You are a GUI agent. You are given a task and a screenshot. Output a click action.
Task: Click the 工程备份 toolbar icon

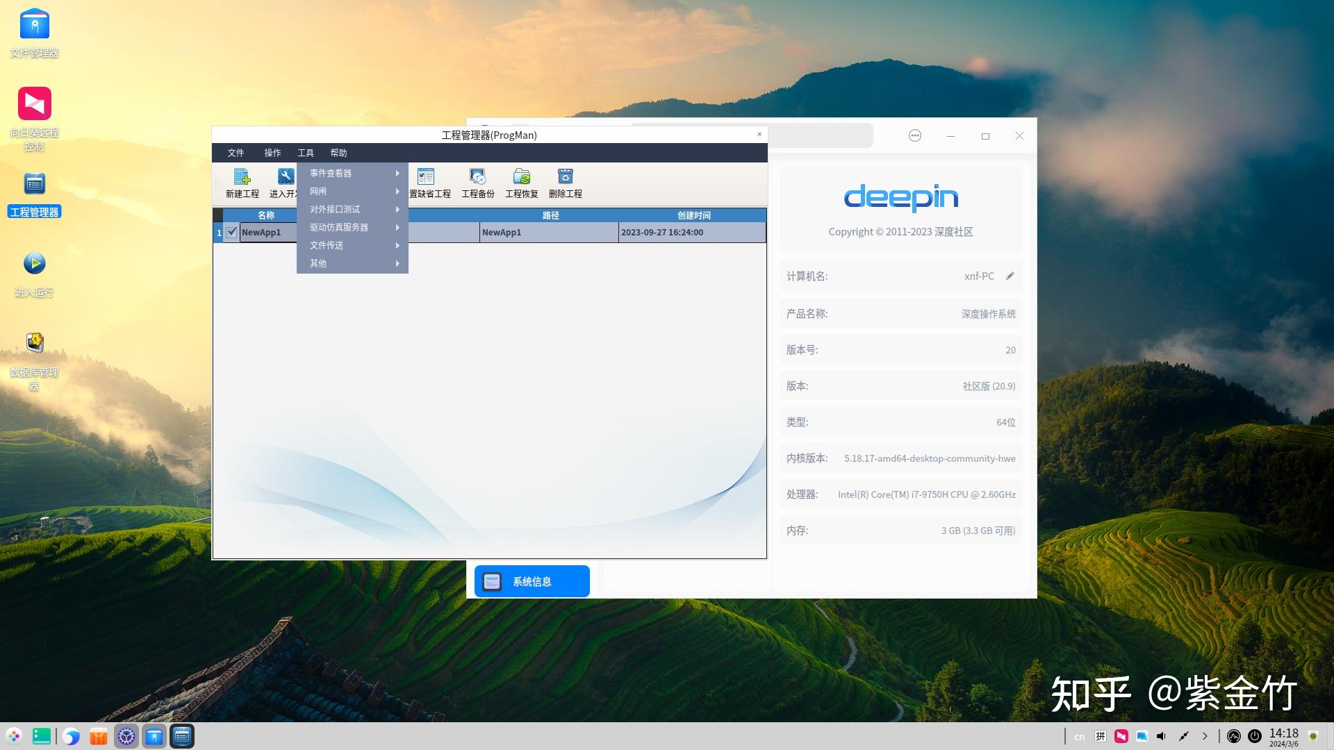click(x=478, y=183)
